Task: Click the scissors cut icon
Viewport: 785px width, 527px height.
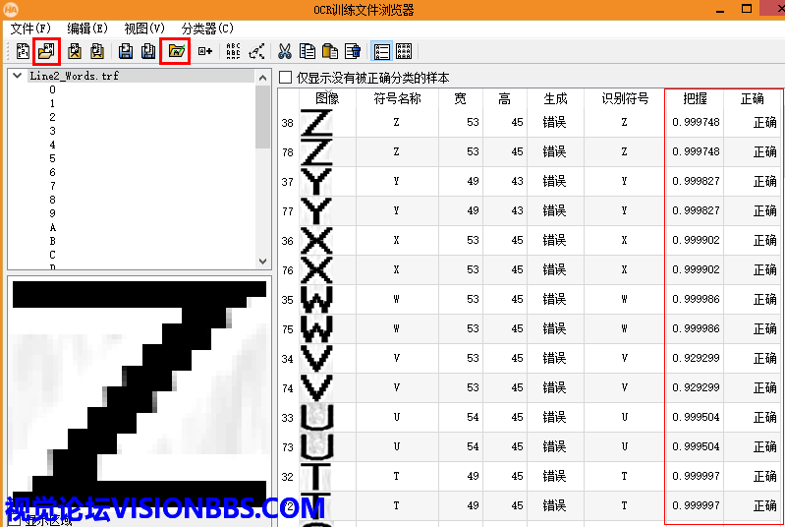Action: pyautogui.click(x=284, y=51)
